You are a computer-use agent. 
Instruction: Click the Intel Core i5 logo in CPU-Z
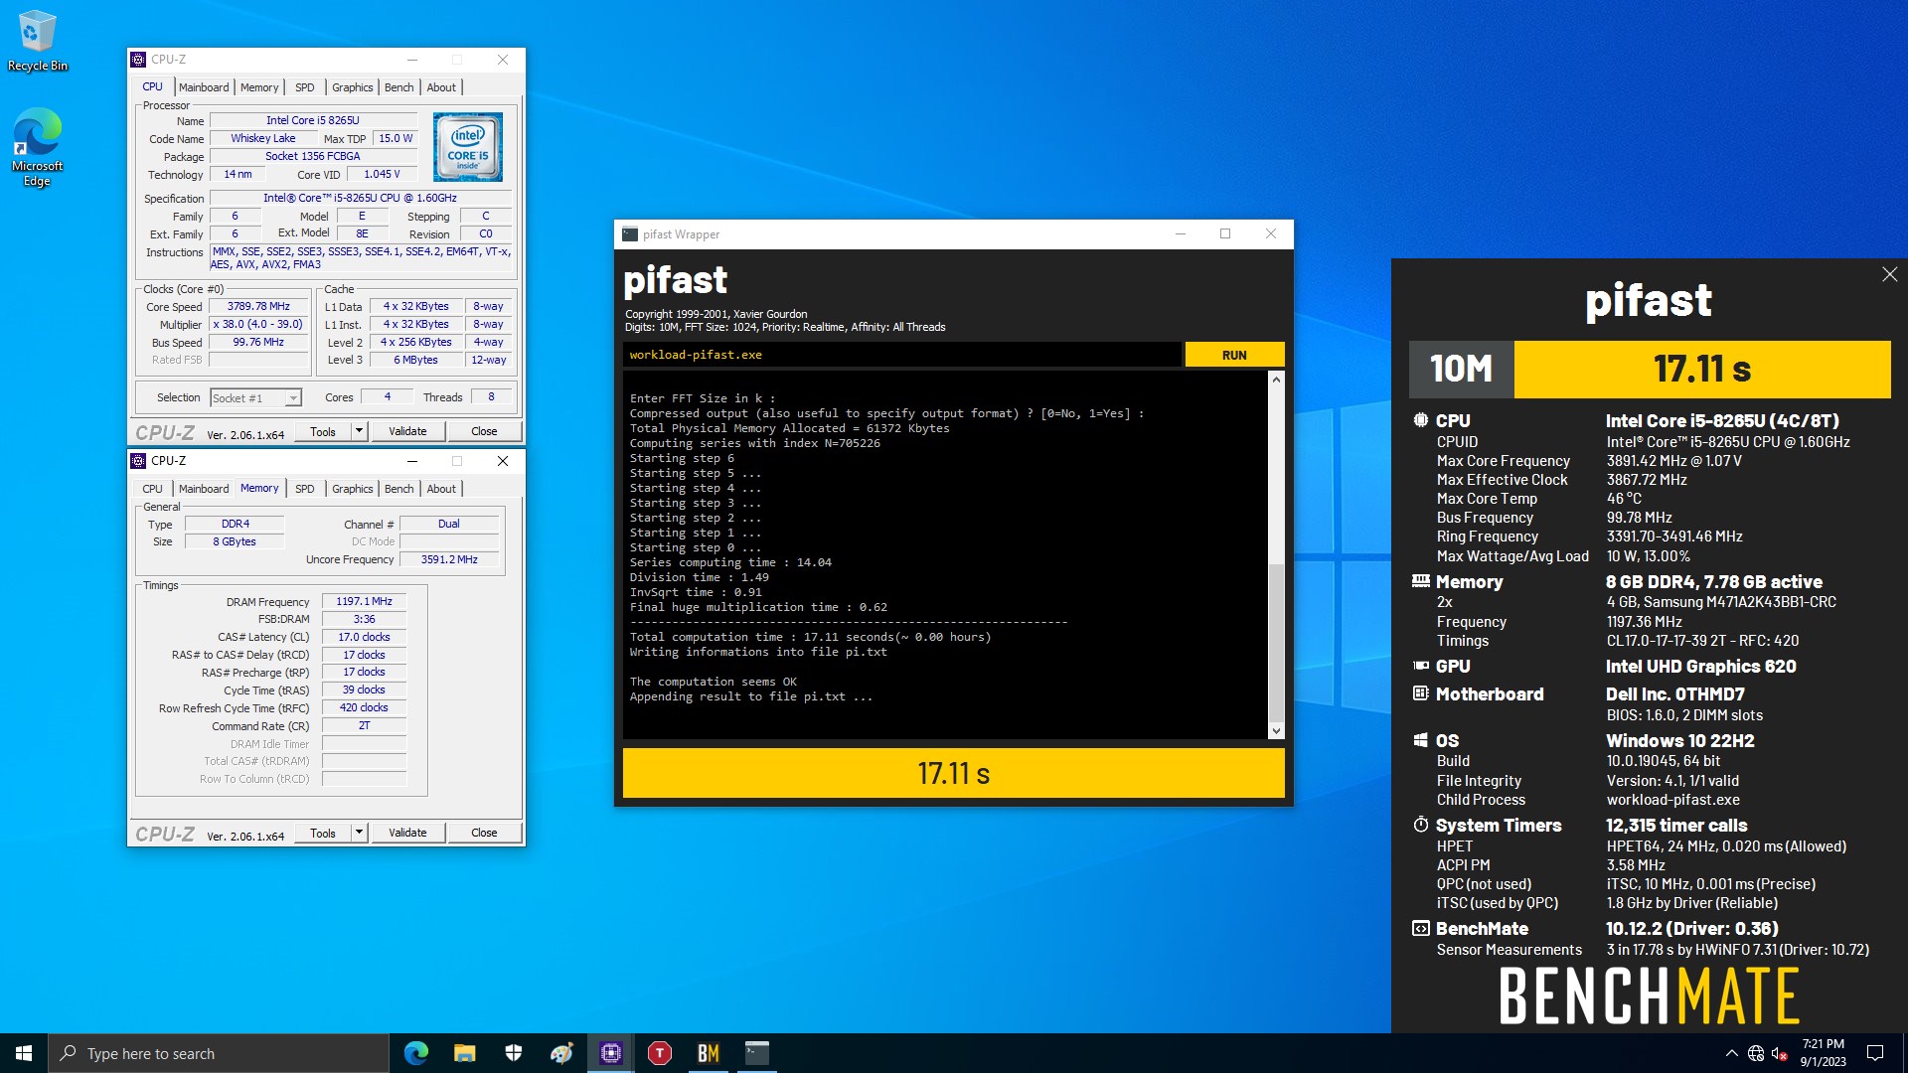(x=468, y=146)
